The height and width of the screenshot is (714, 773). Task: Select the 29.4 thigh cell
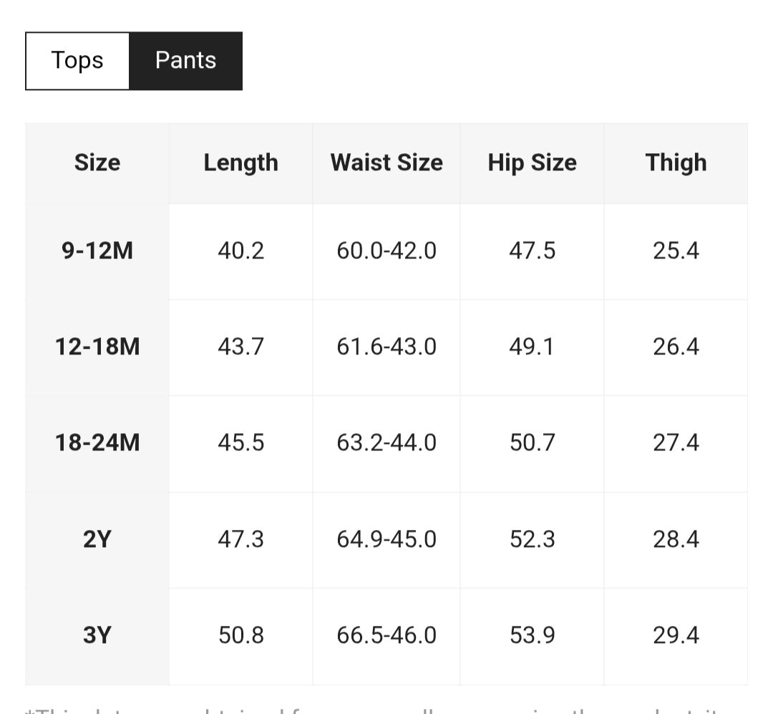(676, 635)
